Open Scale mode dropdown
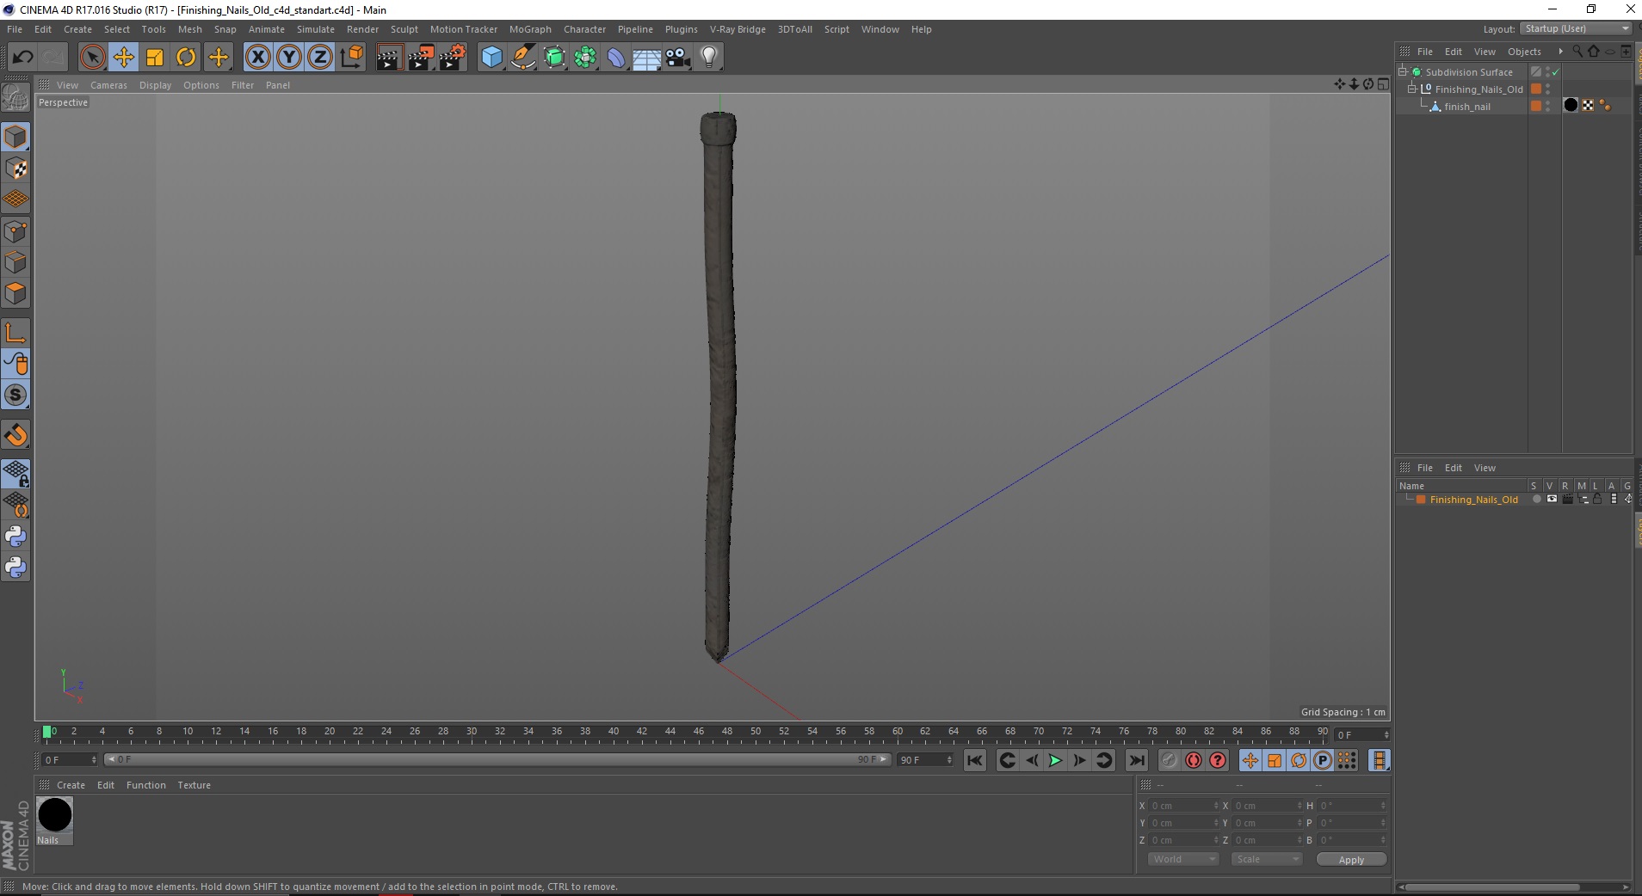 pos(1266,859)
